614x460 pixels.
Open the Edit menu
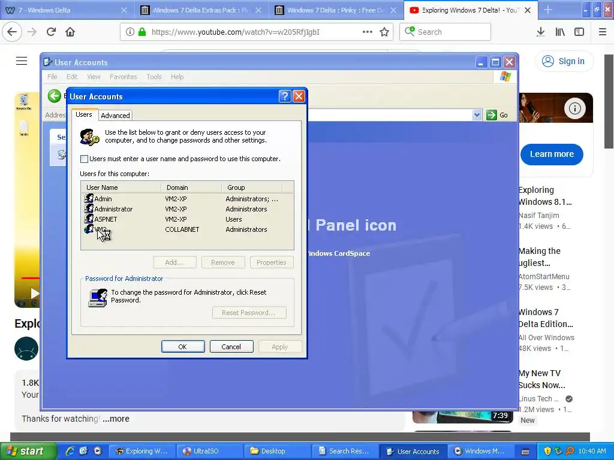[72, 77]
